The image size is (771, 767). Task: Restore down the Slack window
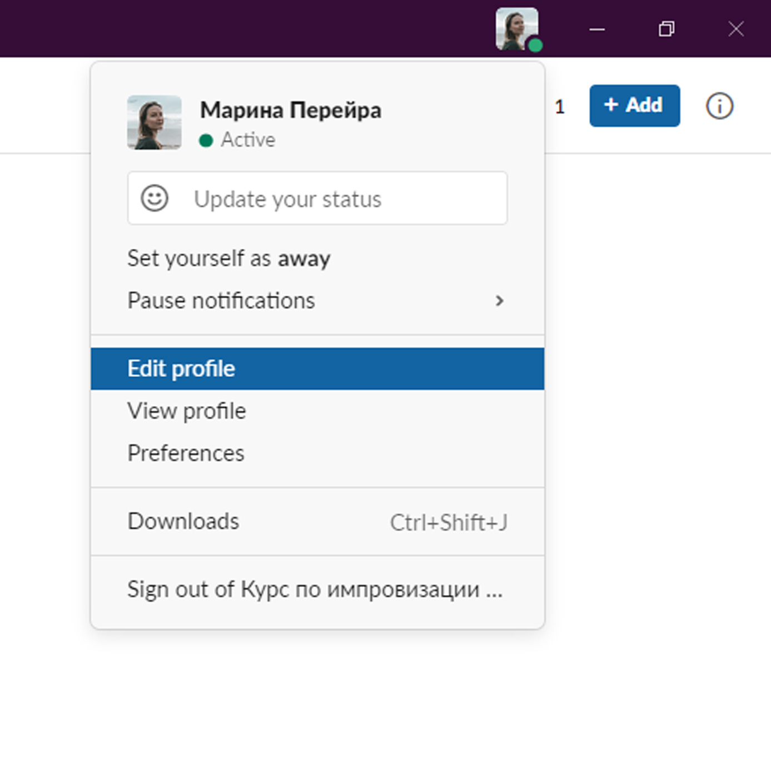click(666, 29)
